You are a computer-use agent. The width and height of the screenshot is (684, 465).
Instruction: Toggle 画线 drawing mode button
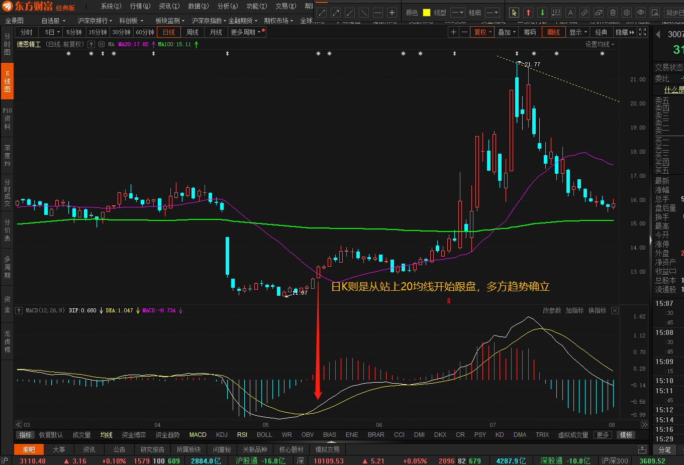click(554, 32)
